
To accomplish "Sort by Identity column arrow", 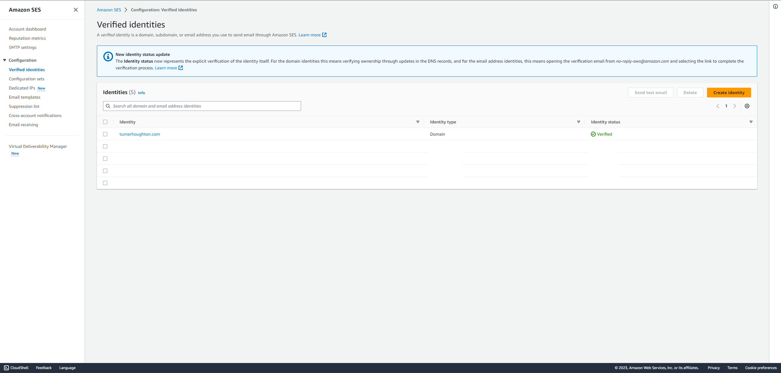I will [x=418, y=122].
